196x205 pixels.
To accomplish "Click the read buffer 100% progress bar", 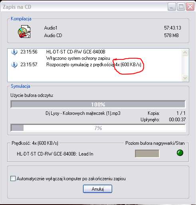I will pyautogui.click(x=98, y=104).
